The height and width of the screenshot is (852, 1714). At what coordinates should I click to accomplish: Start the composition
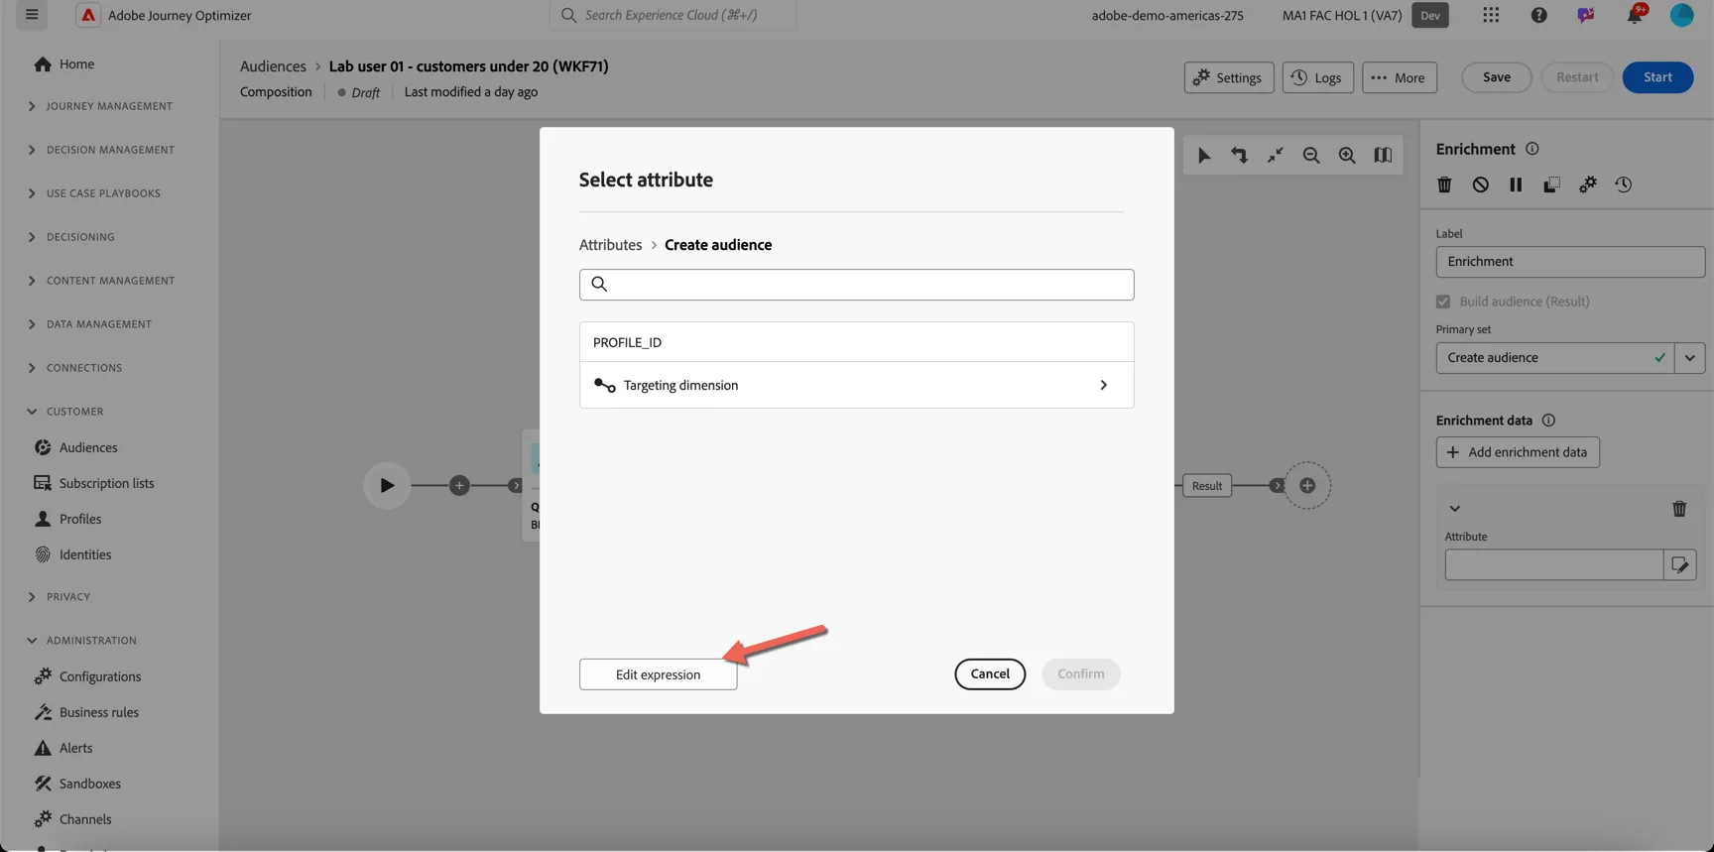[x=1657, y=77]
